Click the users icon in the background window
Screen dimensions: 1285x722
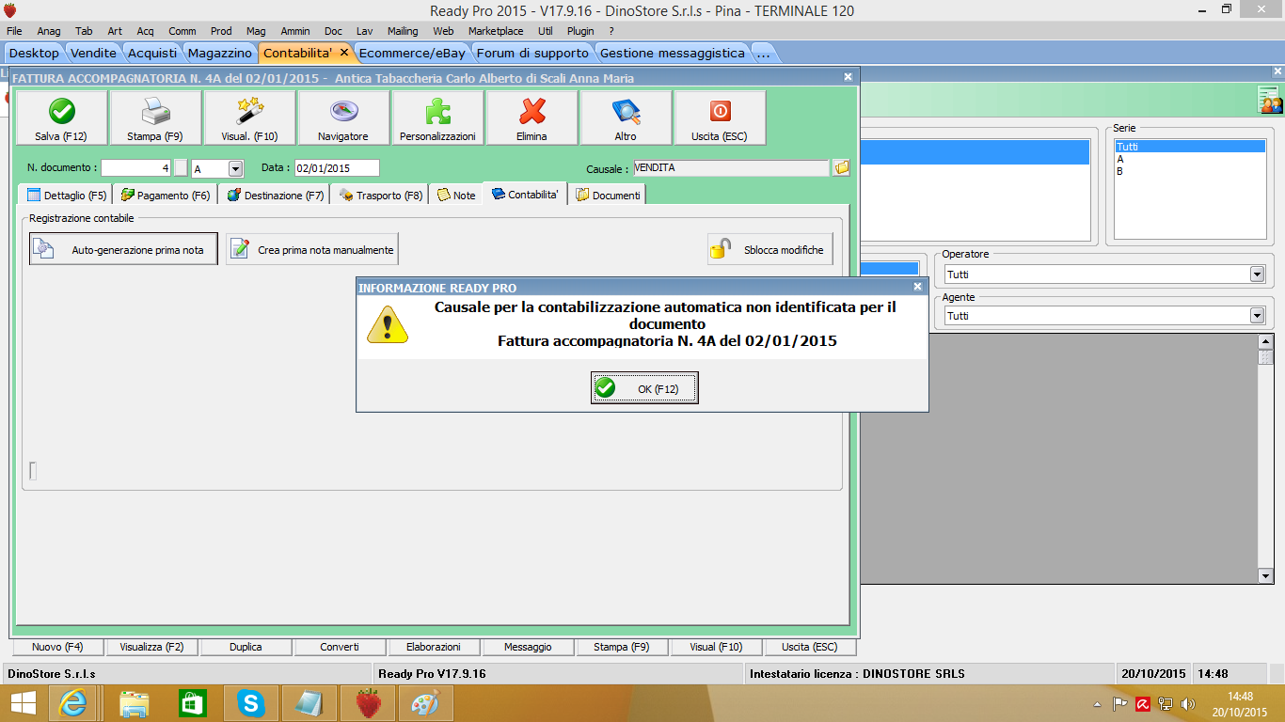(x=1270, y=100)
